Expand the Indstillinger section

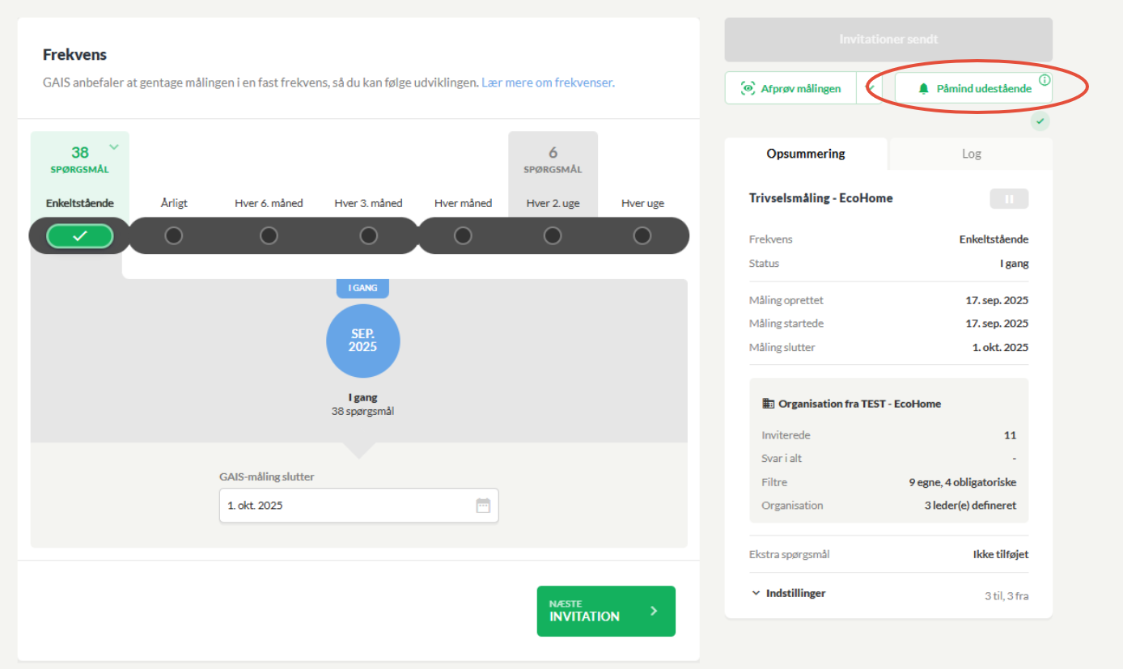[x=788, y=593]
